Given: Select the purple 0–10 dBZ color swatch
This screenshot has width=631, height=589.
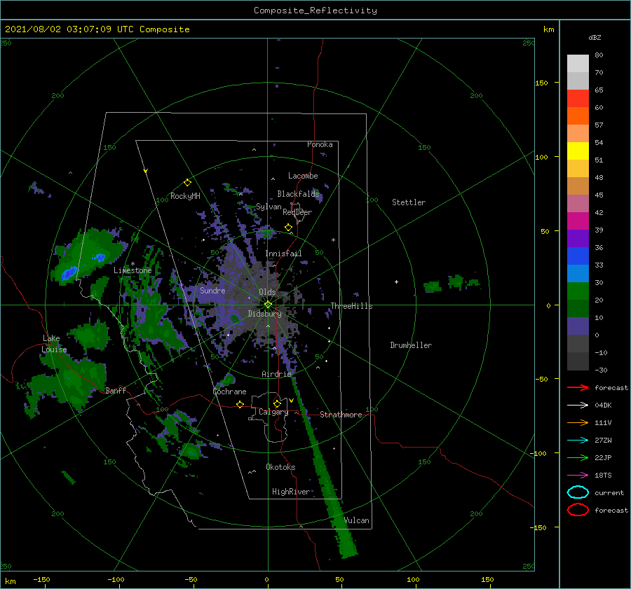Looking at the screenshot, I should (x=578, y=326).
